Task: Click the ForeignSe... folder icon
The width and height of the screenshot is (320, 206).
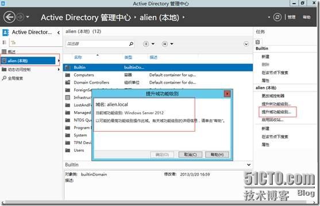Action: 68,90
